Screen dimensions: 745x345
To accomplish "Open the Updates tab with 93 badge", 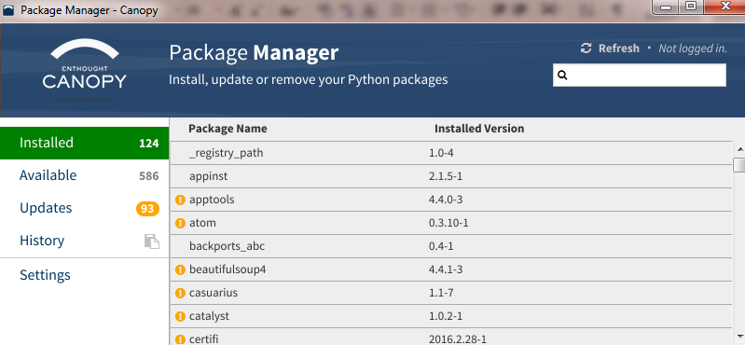I will point(85,208).
